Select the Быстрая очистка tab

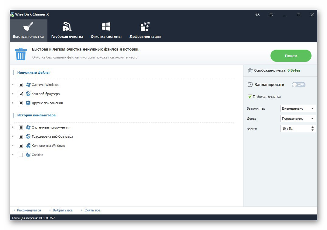click(x=28, y=31)
